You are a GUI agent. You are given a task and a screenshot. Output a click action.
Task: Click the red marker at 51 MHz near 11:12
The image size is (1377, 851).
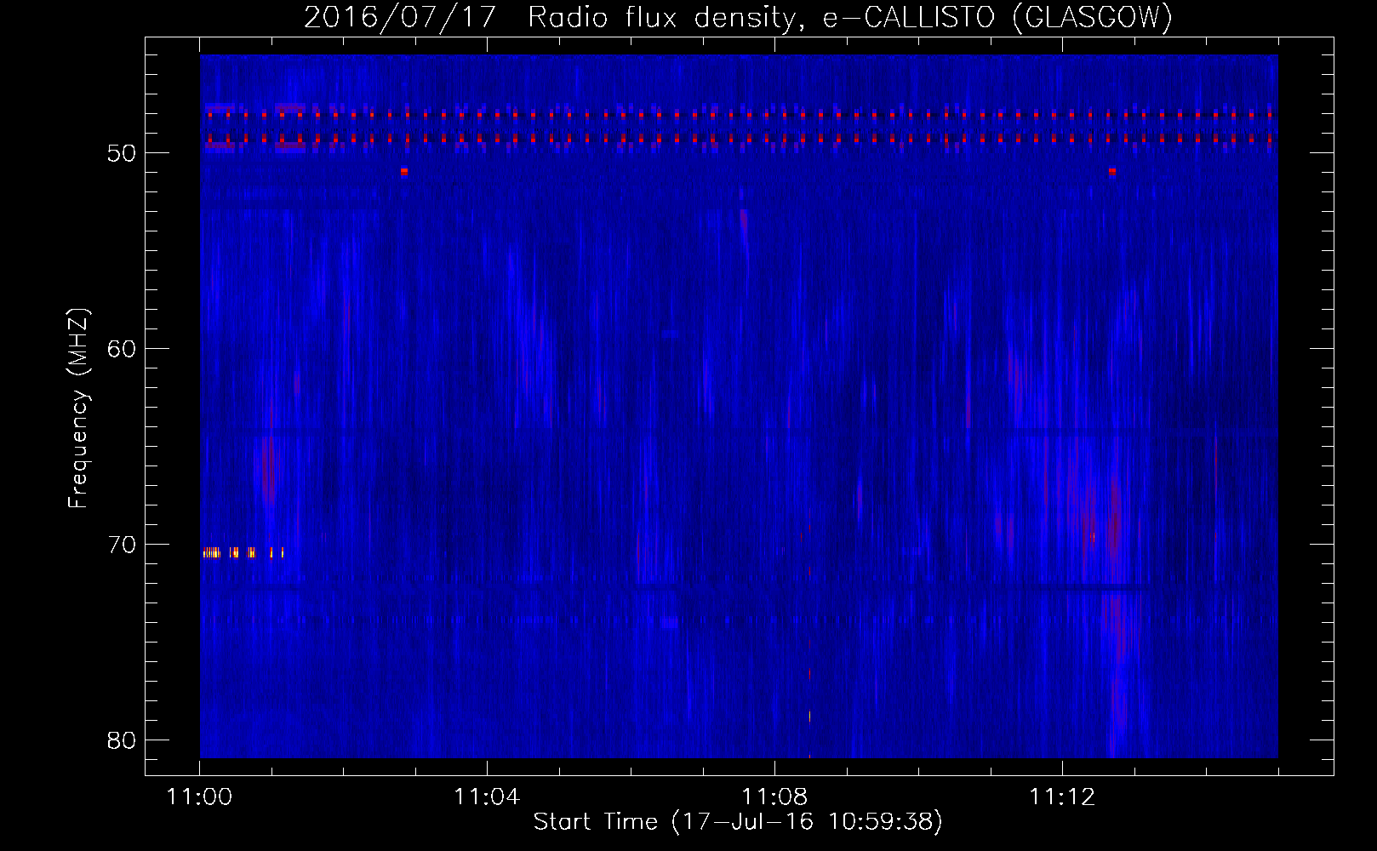1112,171
